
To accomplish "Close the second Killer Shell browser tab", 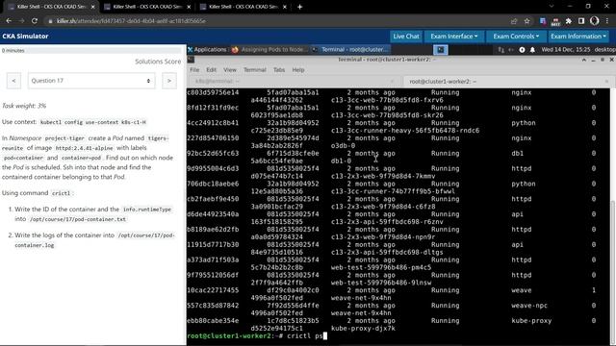I will (189, 7).
